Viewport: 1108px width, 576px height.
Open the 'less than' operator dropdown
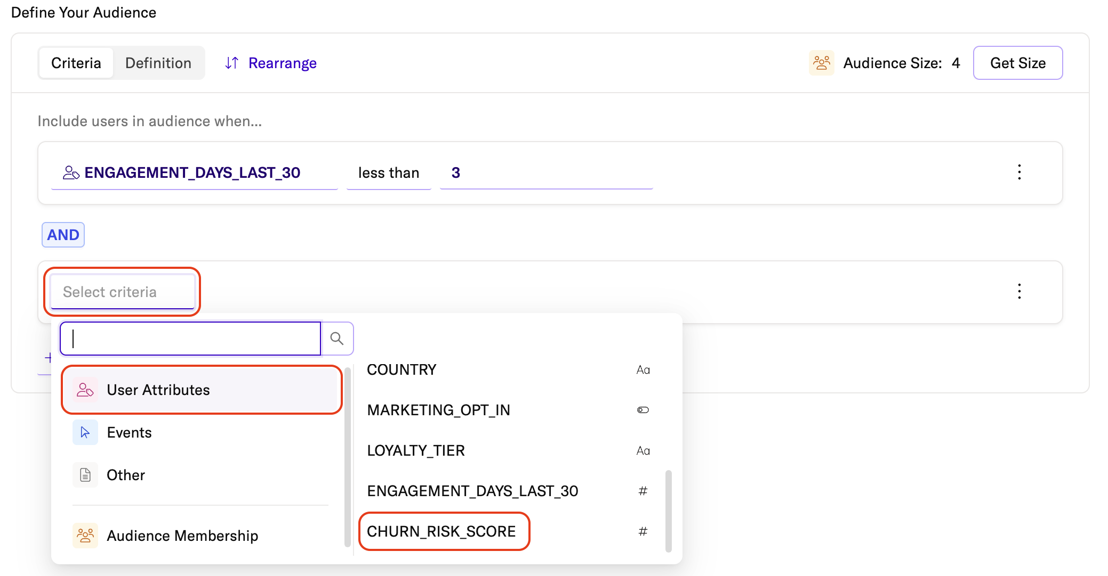click(389, 173)
